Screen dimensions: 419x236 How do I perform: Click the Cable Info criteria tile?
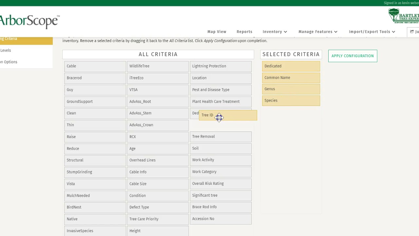tap(158, 172)
